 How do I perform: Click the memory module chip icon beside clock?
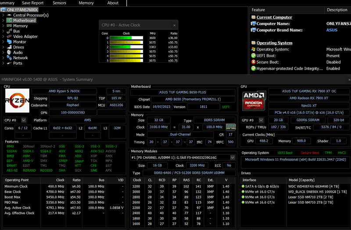tap(231, 127)
